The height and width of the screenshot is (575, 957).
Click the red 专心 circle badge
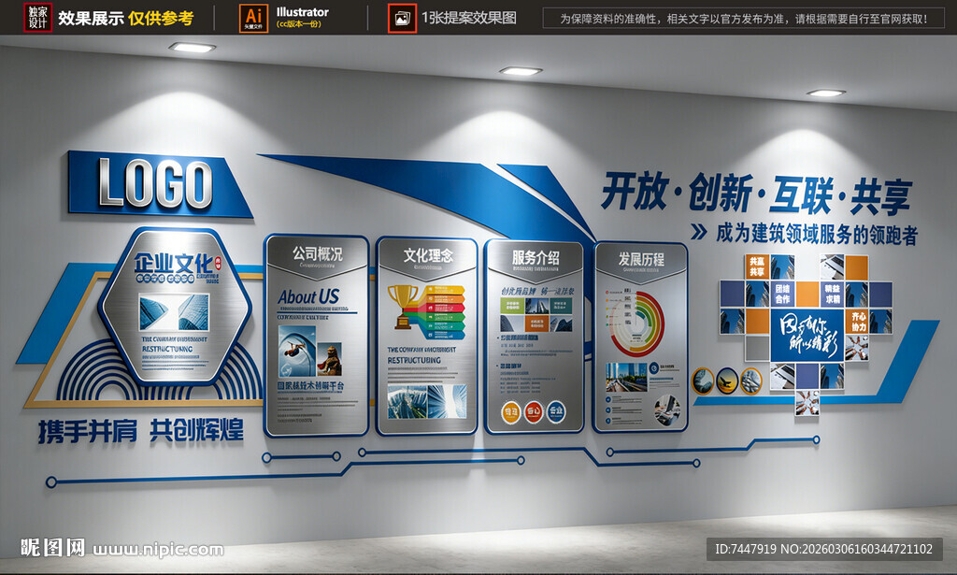click(534, 412)
